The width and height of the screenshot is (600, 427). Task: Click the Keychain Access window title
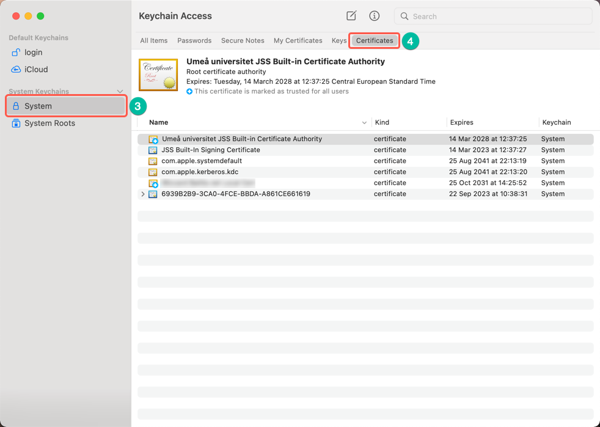(x=175, y=16)
